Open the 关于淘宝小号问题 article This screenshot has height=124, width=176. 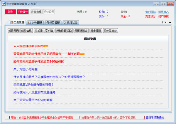click(x=25, y=69)
